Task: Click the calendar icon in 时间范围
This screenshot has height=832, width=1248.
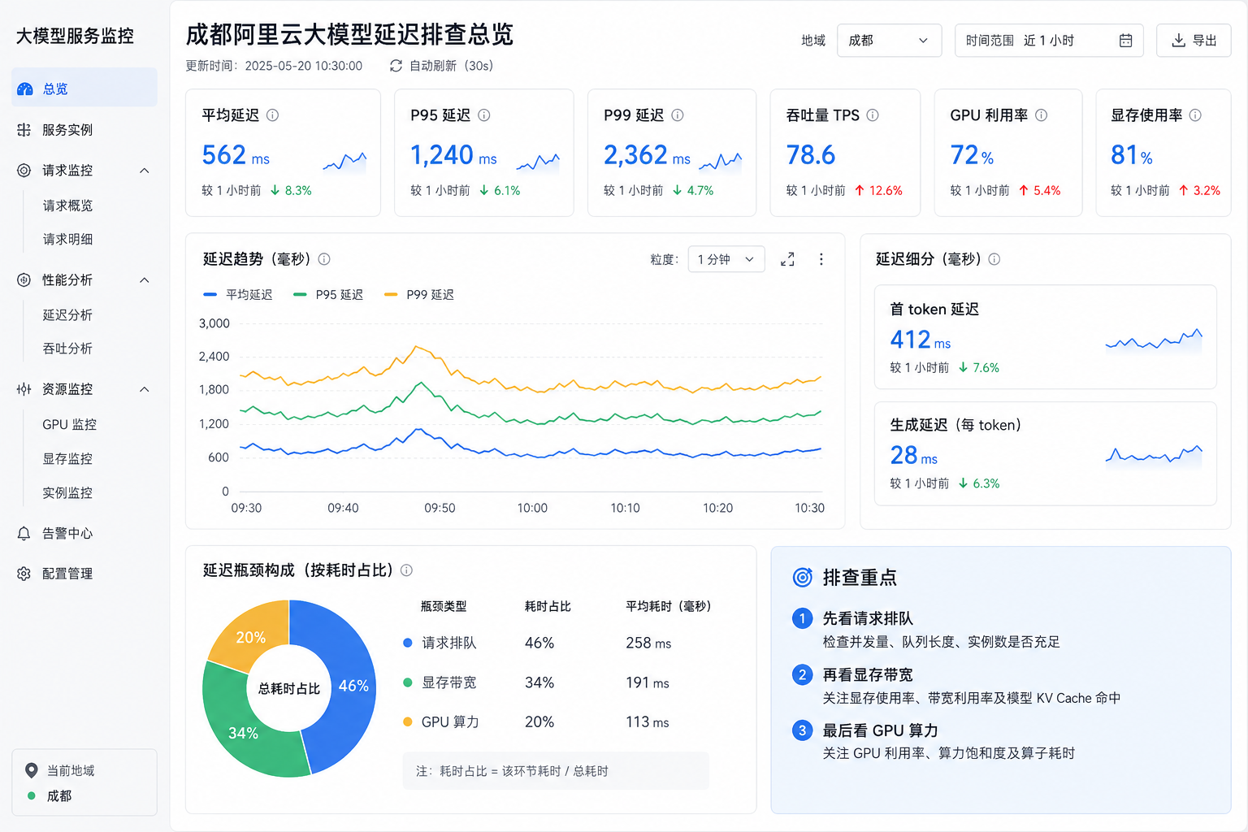Action: pos(1125,41)
